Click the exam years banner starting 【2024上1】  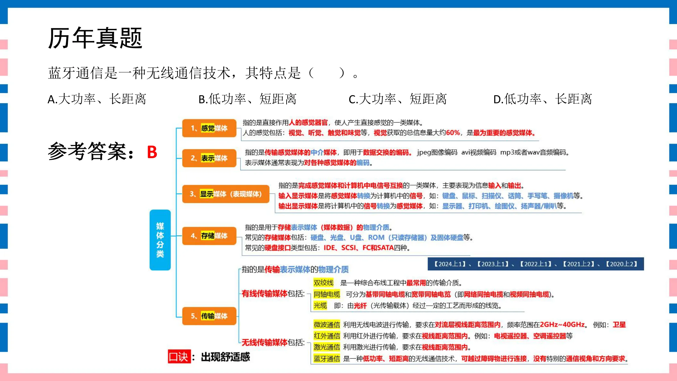coord(536,264)
